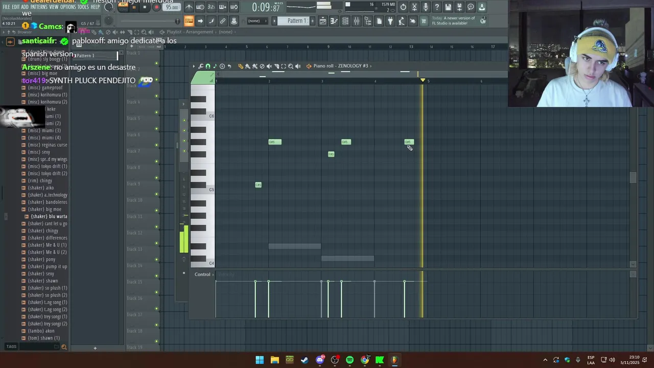Click the piano roll undo arrow icon
Image resolution: width=654 pixels, height=368 pixels.
[229, 66]
